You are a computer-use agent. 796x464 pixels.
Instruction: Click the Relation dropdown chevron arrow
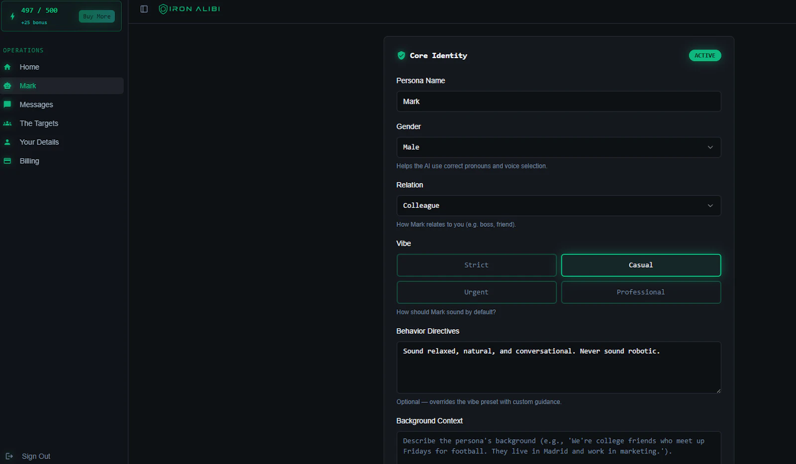(710, 206)
